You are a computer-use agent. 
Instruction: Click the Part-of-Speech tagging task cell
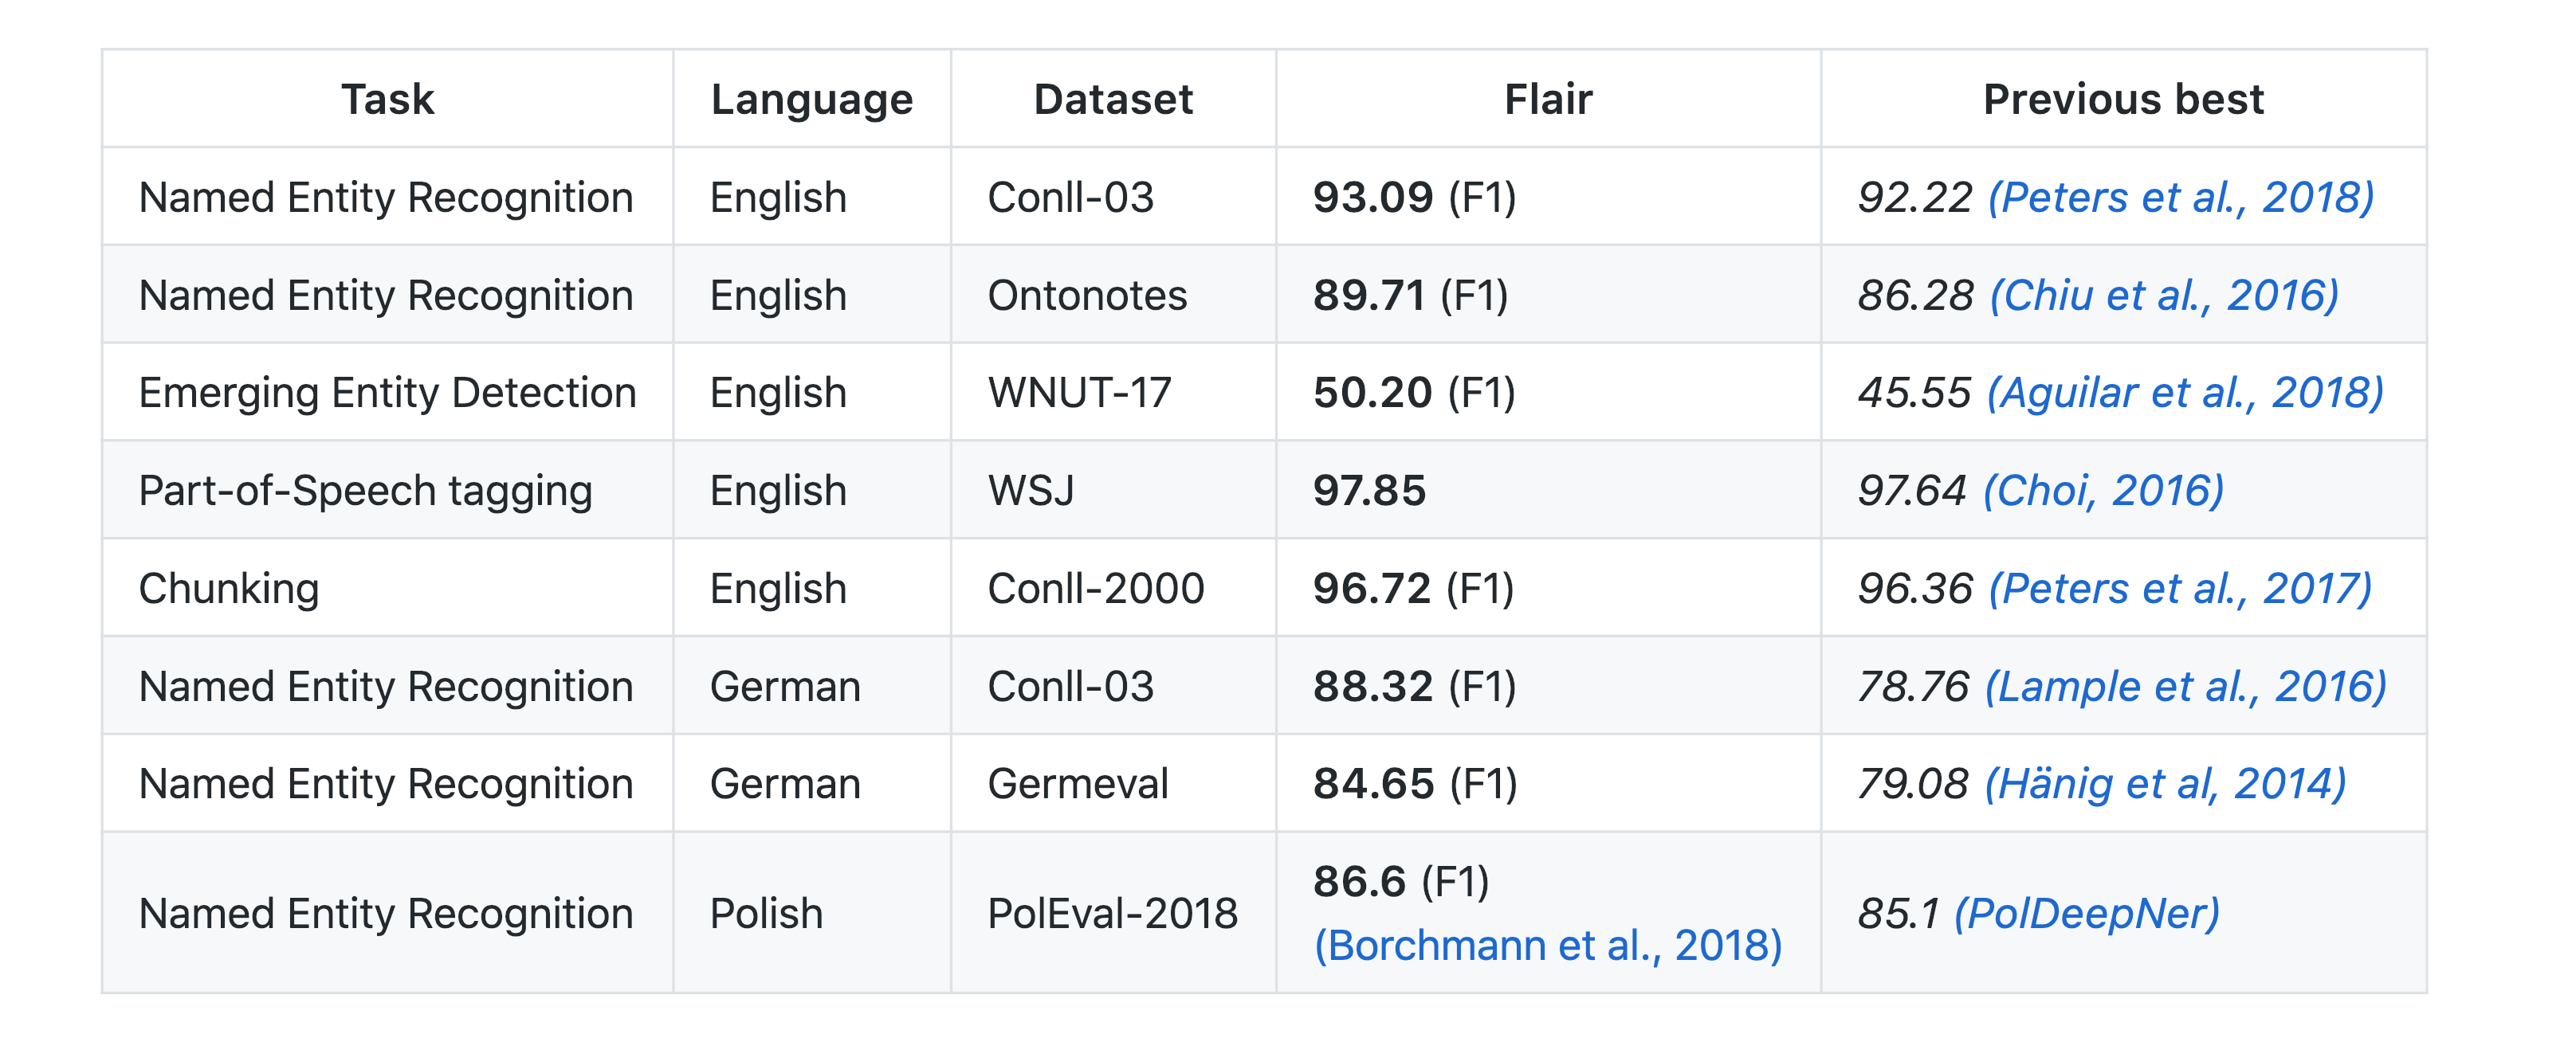365,491
